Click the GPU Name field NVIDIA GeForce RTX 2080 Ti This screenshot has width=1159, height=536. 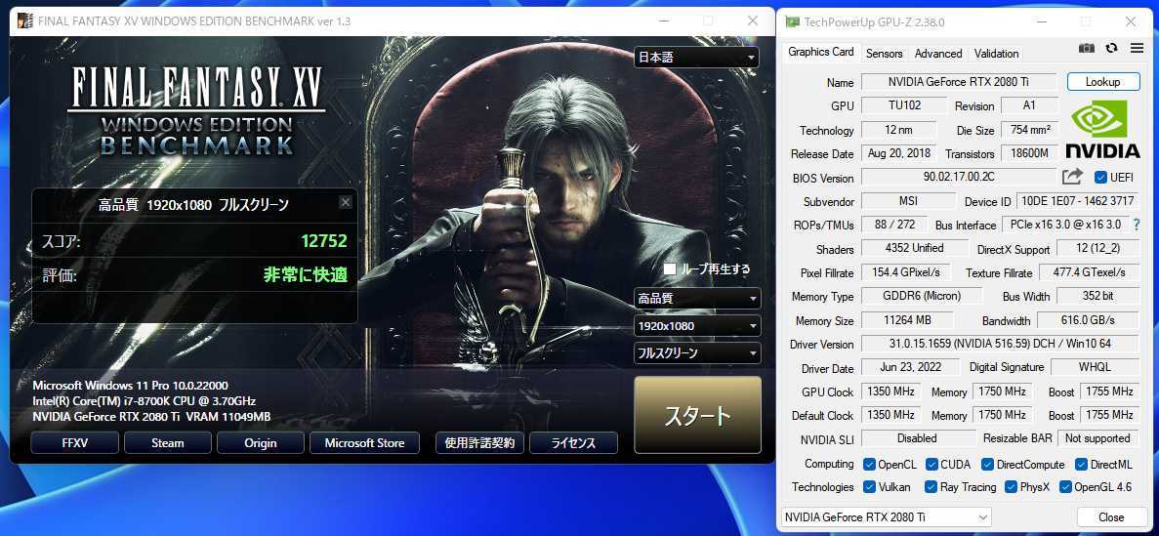coord(960,82)
